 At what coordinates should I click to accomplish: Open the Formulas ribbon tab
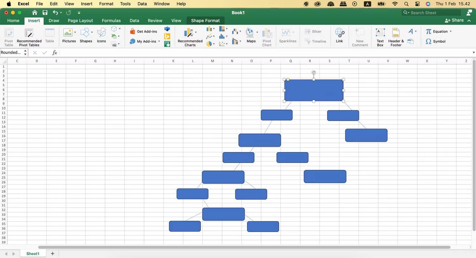(x=111, y=20)
